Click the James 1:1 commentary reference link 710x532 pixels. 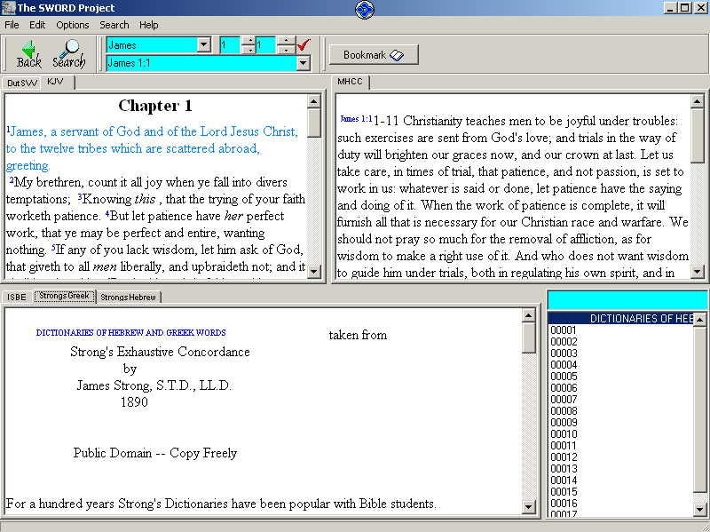point(356,119)
